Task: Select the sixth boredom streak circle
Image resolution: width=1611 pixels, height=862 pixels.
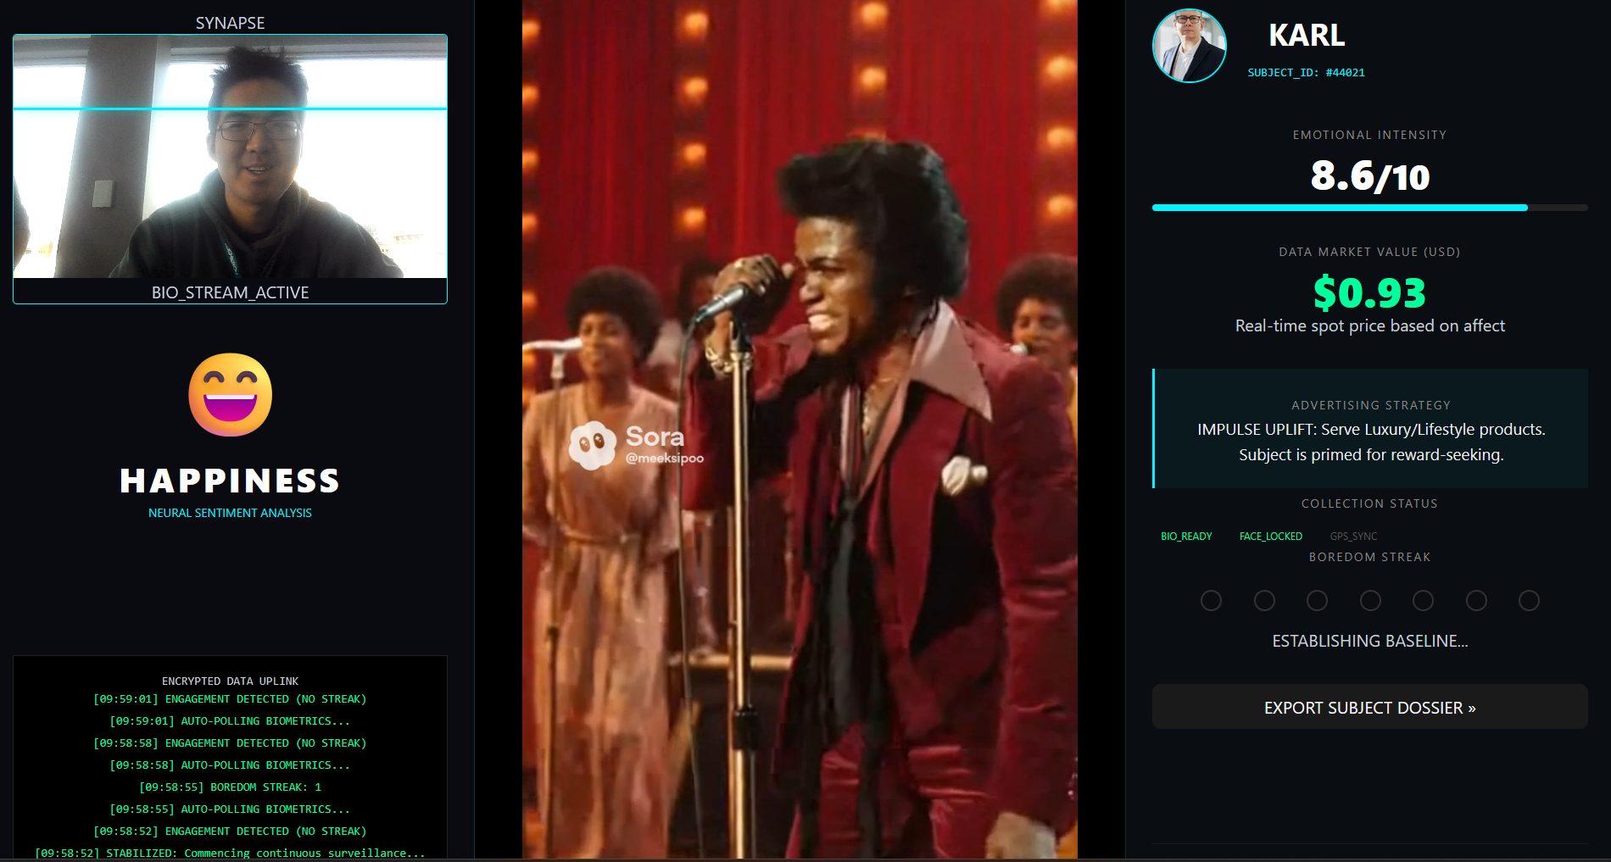Action: (1476, 600)
